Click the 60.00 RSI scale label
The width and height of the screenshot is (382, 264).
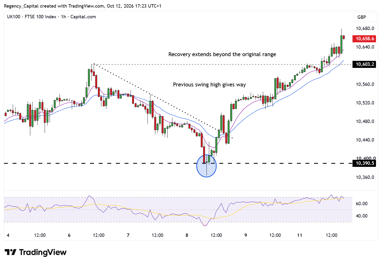tap(362, 204)
